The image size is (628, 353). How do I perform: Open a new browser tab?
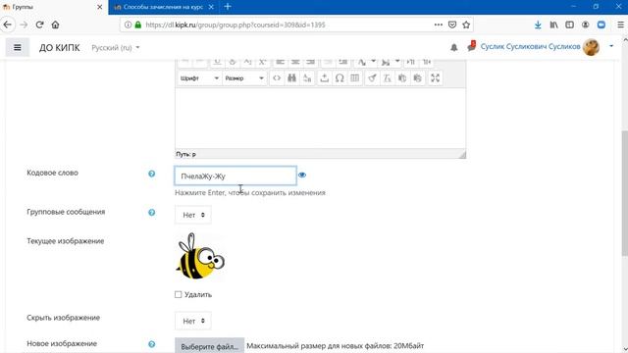228,7
